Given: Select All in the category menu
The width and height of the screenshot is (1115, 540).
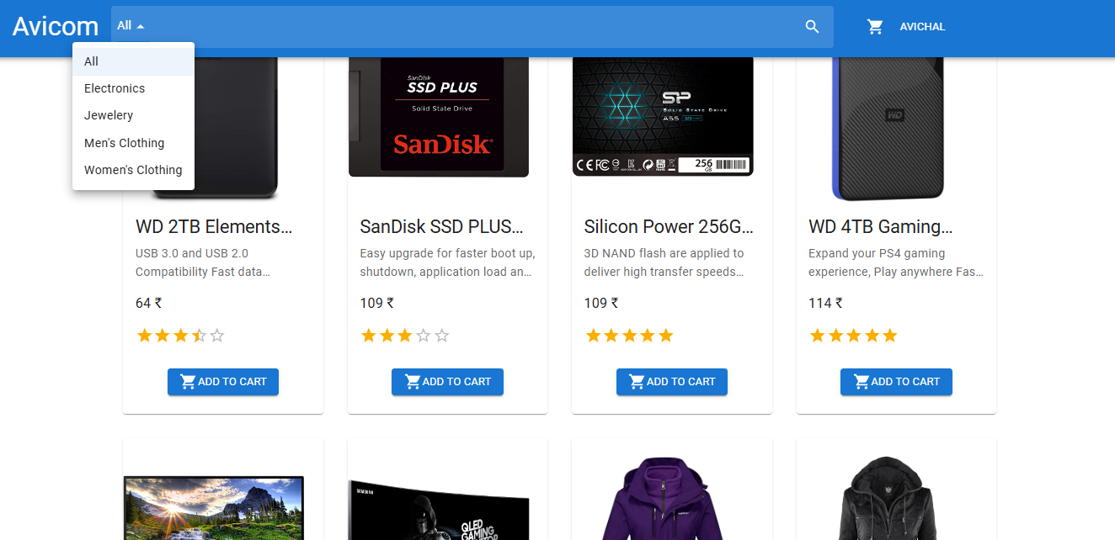Looking at the screenshot, I should tap(133, 61).
